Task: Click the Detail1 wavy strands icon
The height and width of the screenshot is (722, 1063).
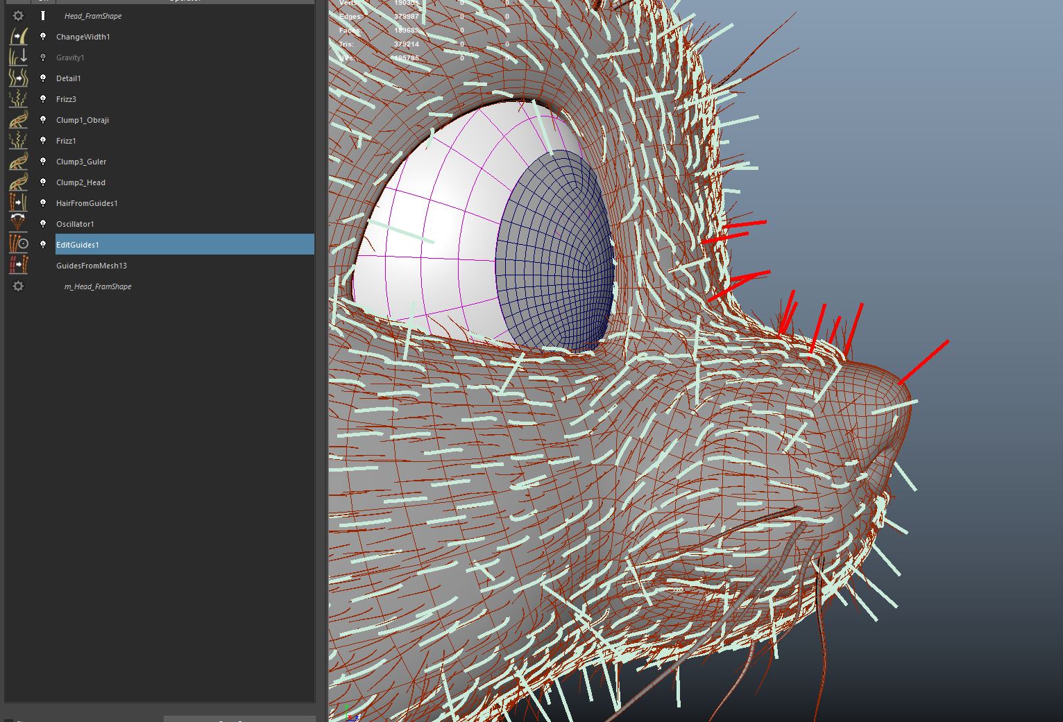Action: tap(19, 78)
